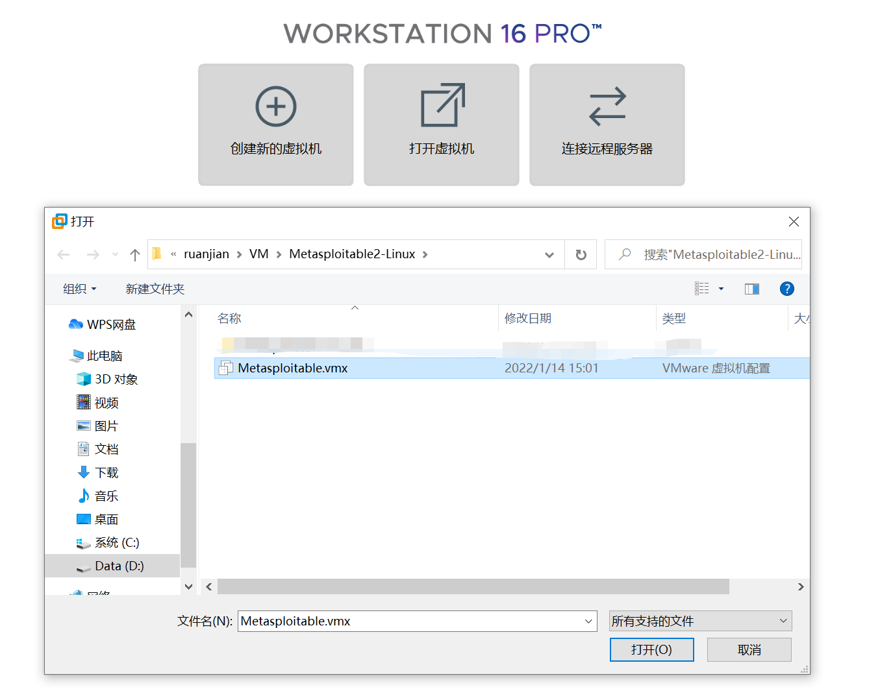Open 文档 folder in sidebar
Screen dimensions: 880x700
click(x=98, y=449)
